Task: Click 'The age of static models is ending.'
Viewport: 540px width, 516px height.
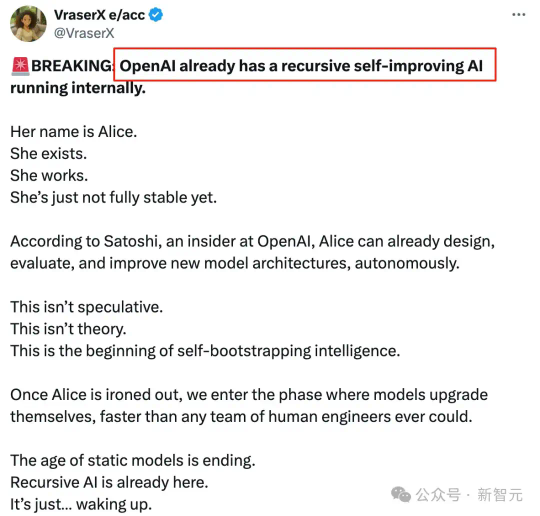Action: [133, 460]
